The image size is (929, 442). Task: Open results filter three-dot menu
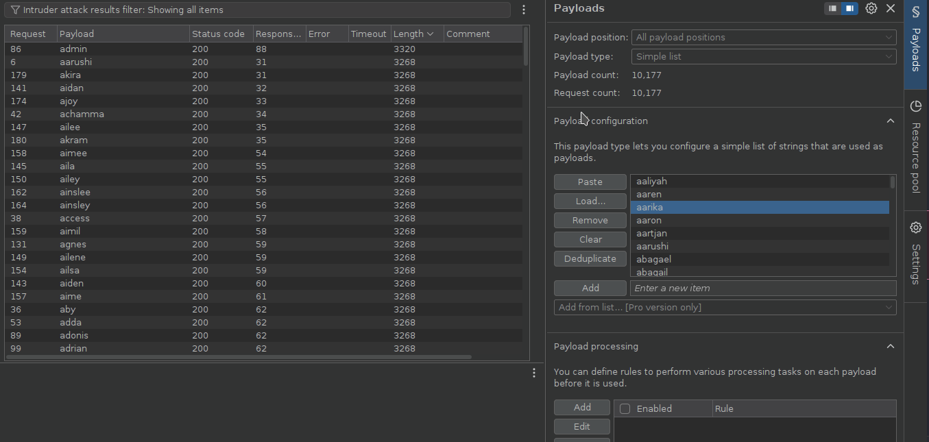[x=524, y=10]
